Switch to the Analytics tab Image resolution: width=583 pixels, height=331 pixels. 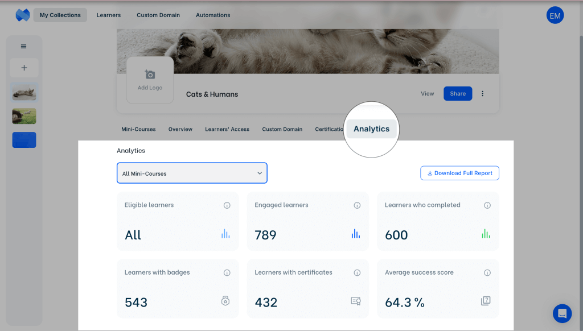click(371, 129)
